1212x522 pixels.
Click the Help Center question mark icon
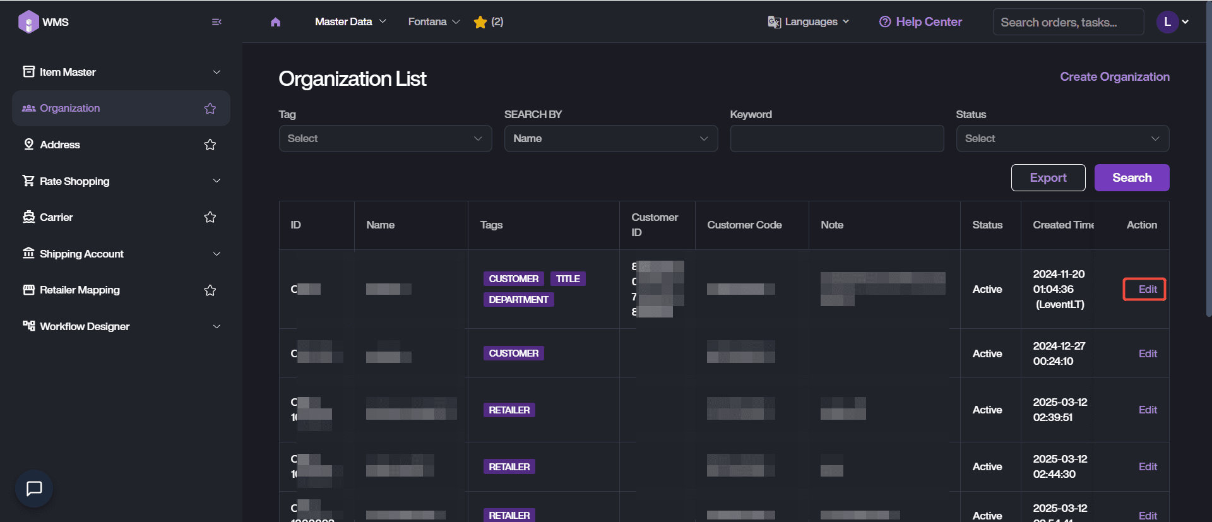[x=885, y=22]
